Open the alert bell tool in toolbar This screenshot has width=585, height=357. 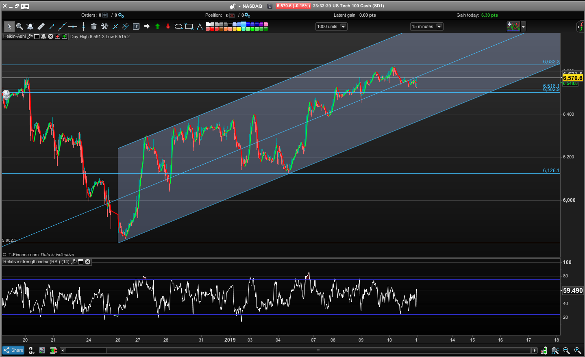(x=30, y=26)
